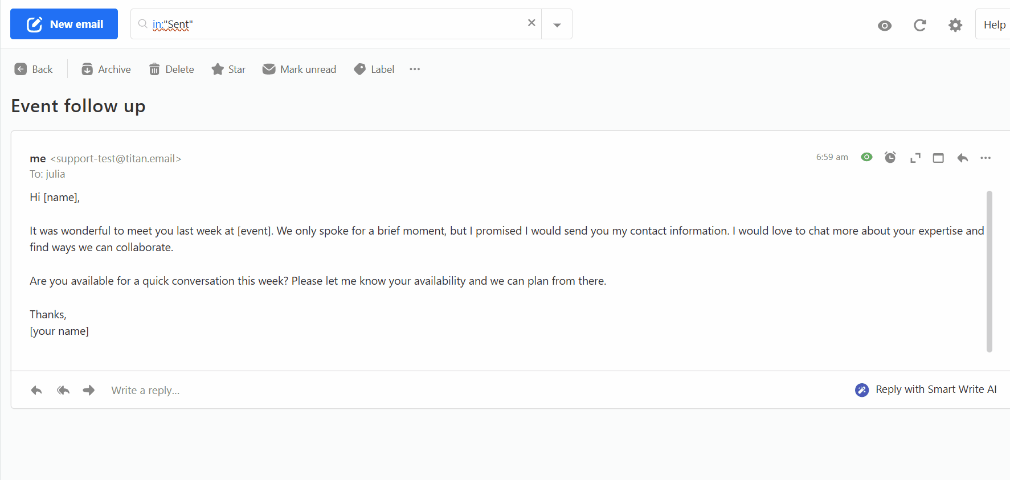Viewport: 1010px width, 480px height.
Task: Expand the search options dropdown arrow
Action: pos(557,24)
